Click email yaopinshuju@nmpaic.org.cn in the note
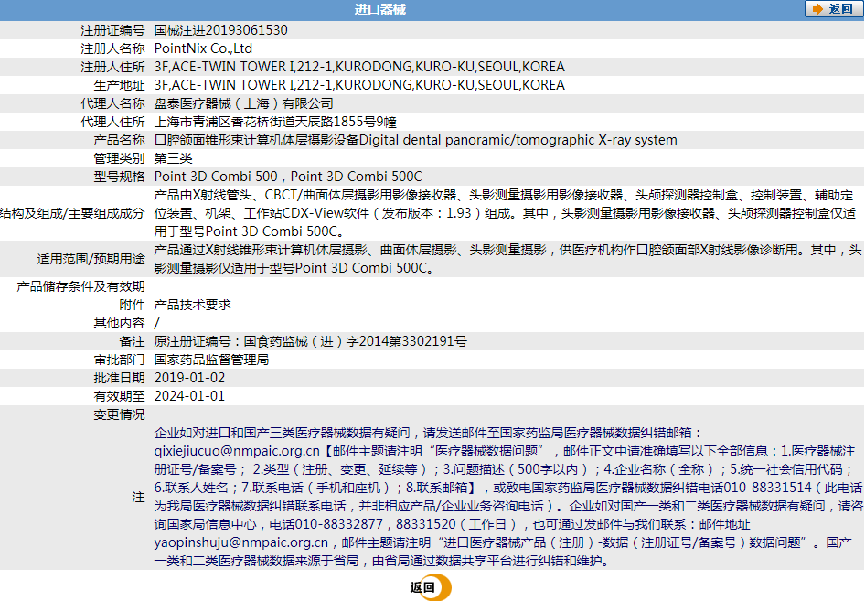Viewport: 865px width, 601px height. (241, 542)
